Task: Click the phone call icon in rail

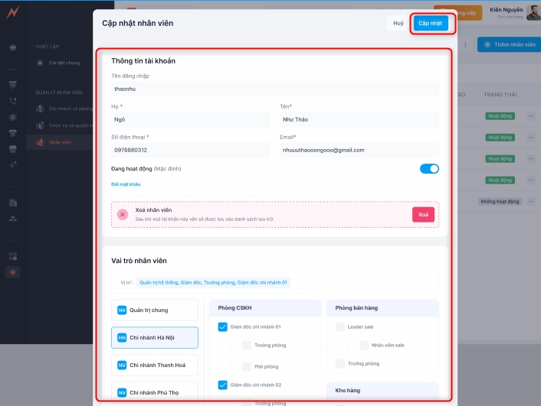Action: tap(13, 101)
